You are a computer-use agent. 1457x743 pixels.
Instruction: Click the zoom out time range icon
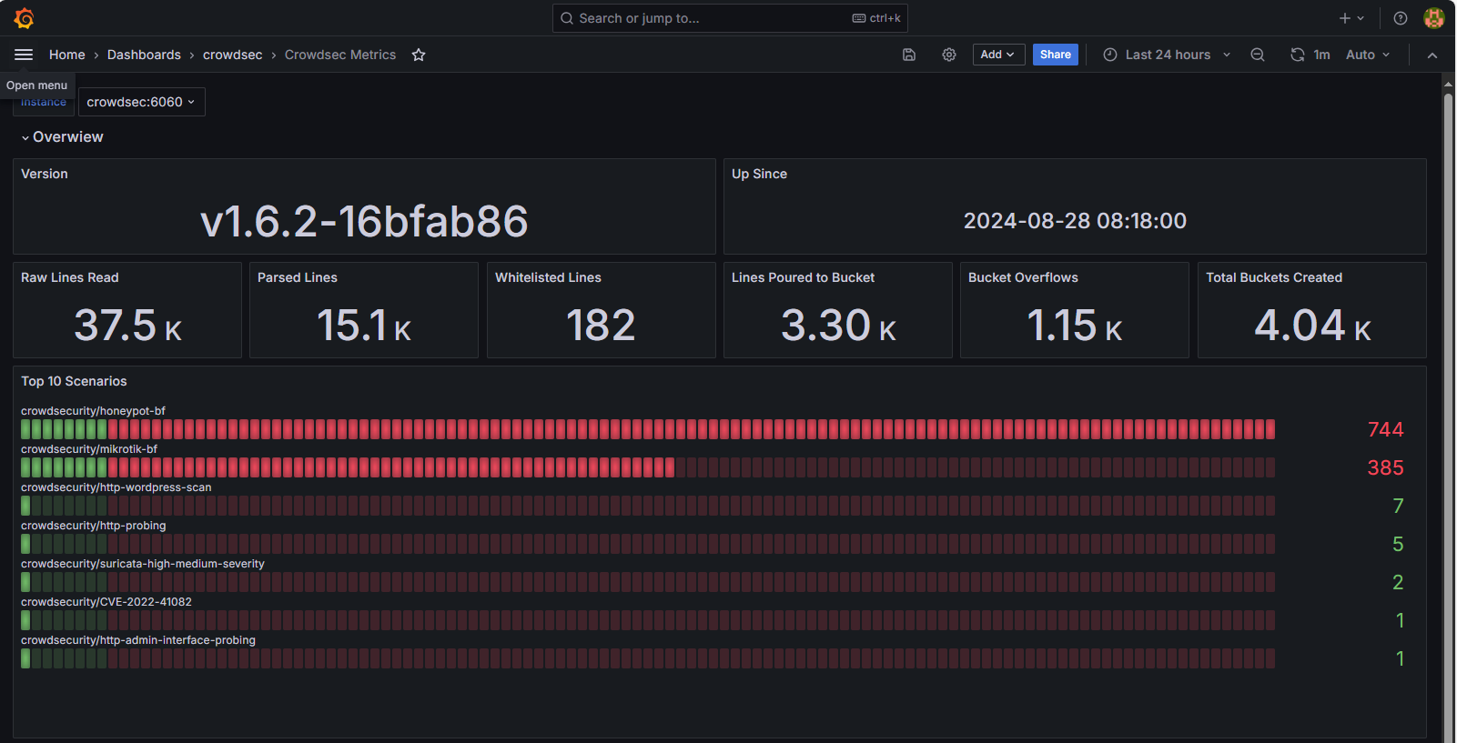coord(1258,55)
